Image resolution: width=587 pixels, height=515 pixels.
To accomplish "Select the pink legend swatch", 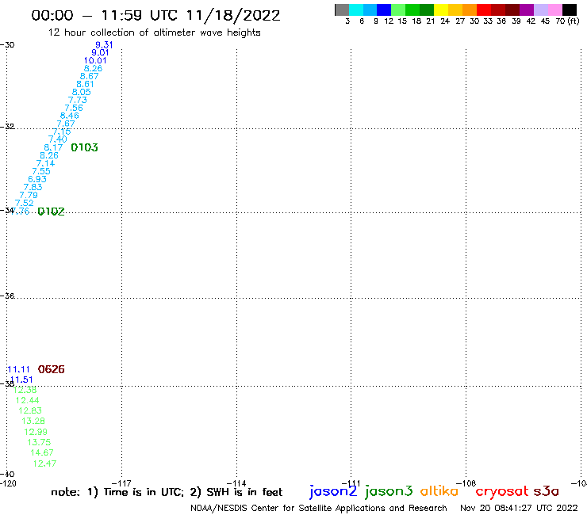I will pos(554,10).
